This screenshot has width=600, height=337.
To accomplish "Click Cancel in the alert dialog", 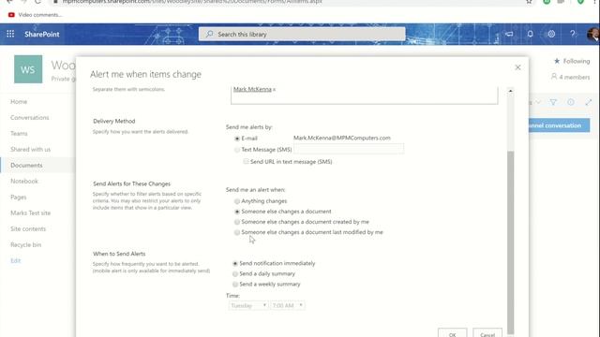I will [487, 333].
